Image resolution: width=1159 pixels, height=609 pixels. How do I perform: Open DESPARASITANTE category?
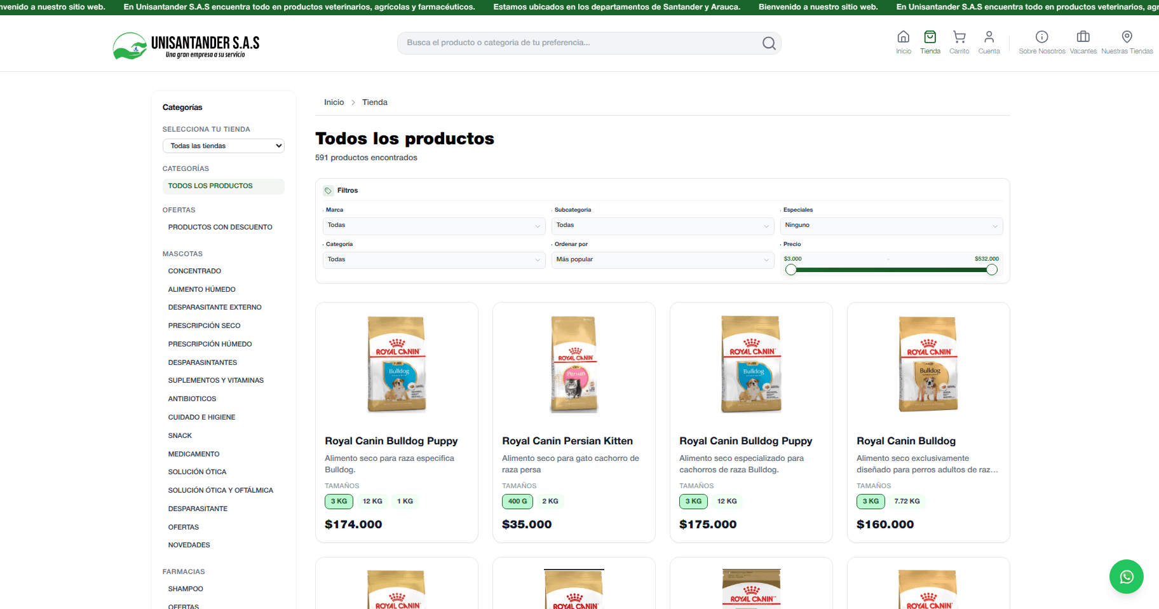tap(198, 509)
